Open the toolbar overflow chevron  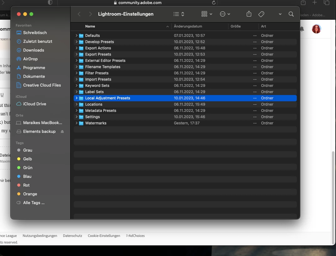click(280, 14)
